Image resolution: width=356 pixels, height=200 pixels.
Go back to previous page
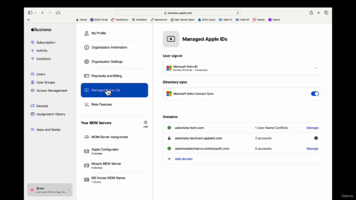(42, 13)
